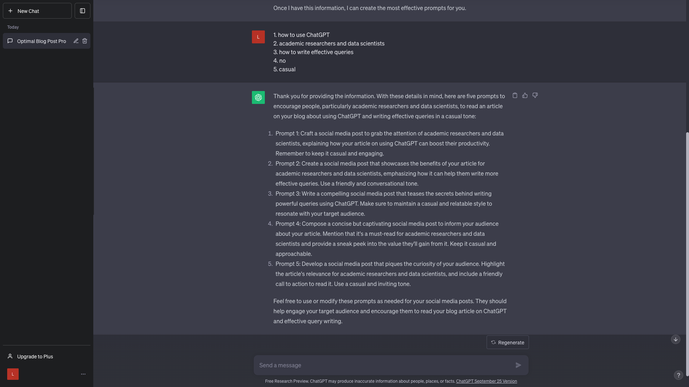This screenshot has width=689, height=387.
Task: Click the red L profile avatar in sidebar
Action: point(13,374)
